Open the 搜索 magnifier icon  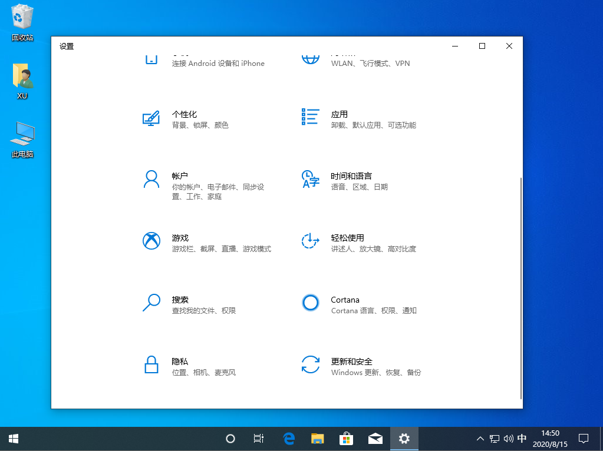tap(151, 303)
